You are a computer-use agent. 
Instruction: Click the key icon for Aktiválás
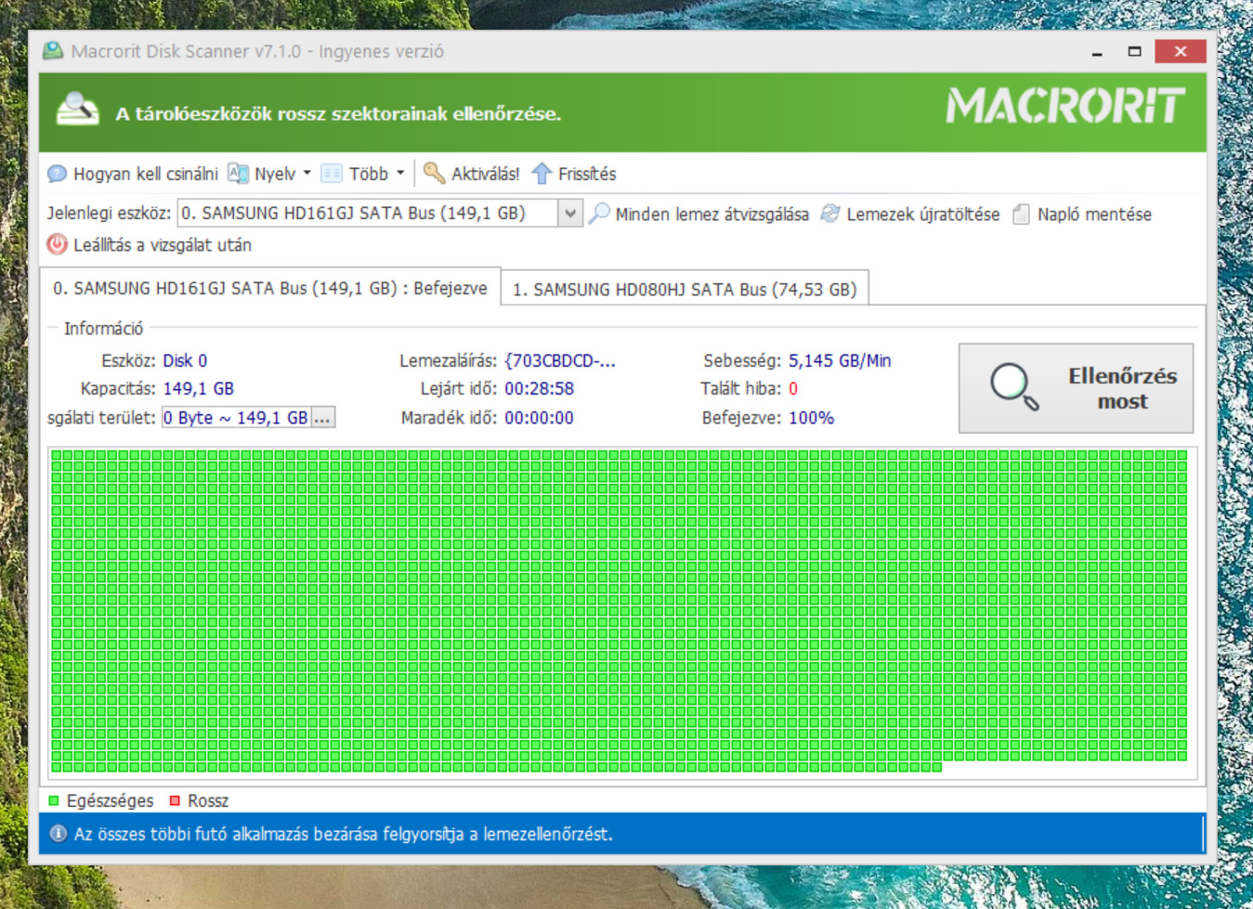tap(434, 173)
